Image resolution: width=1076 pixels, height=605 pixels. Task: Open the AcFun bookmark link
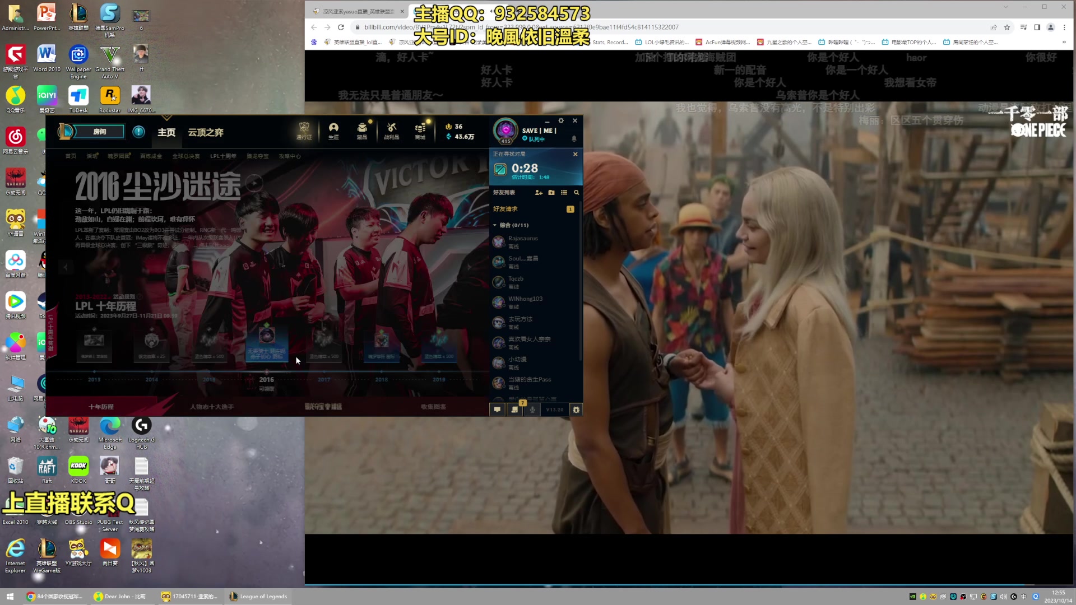[x=722, y=42]
